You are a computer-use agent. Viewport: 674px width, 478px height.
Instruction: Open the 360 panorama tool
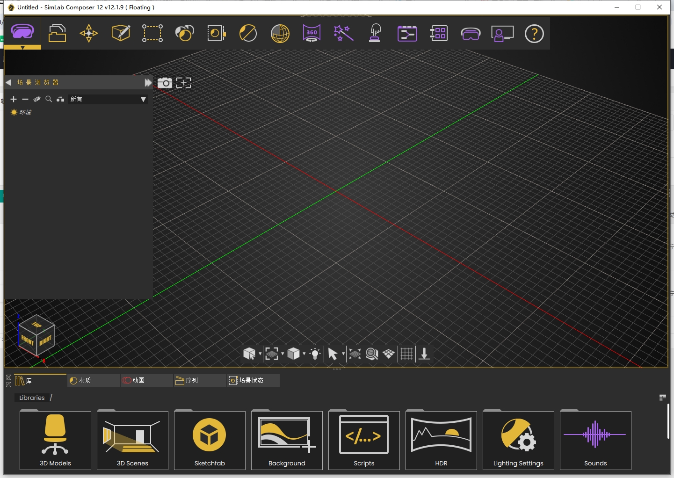(312, 33)
